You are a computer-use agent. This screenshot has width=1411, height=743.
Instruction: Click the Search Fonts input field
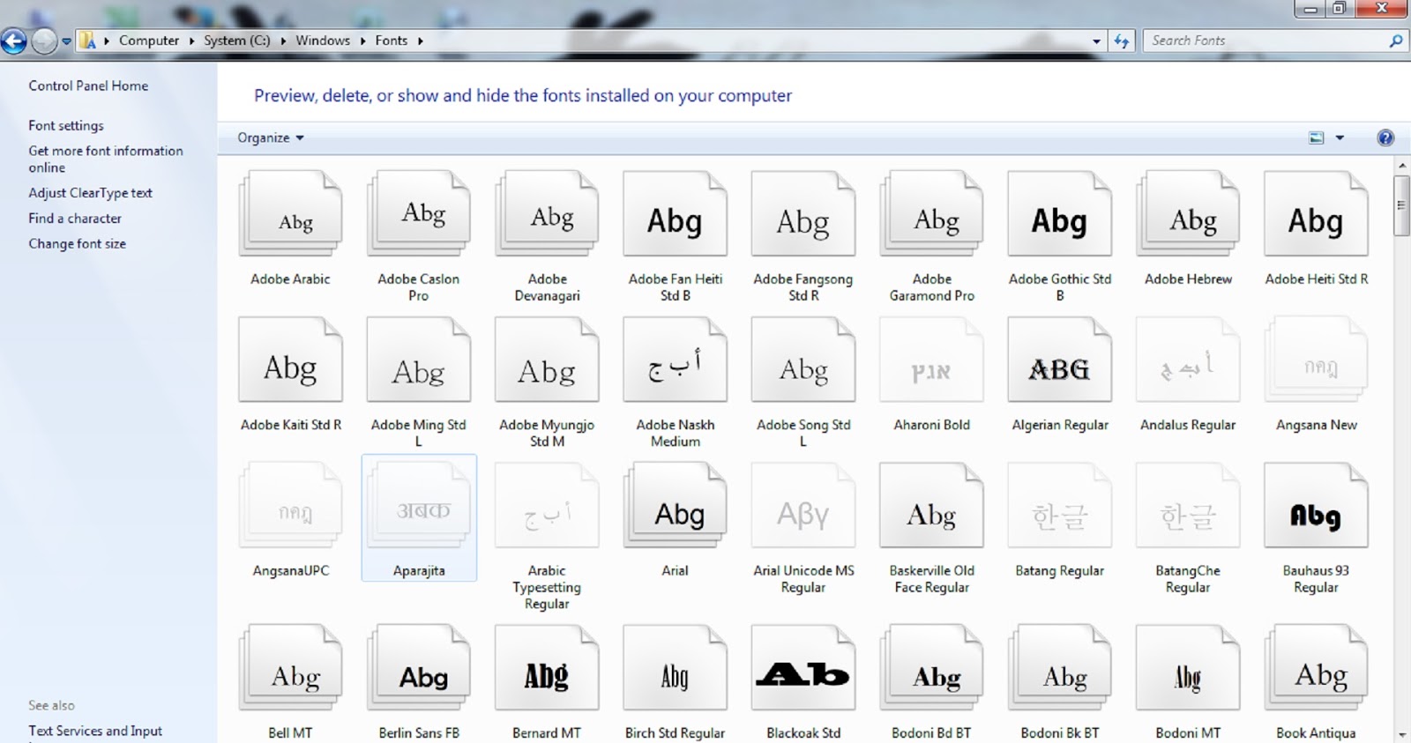click(x=1266, y=41)
